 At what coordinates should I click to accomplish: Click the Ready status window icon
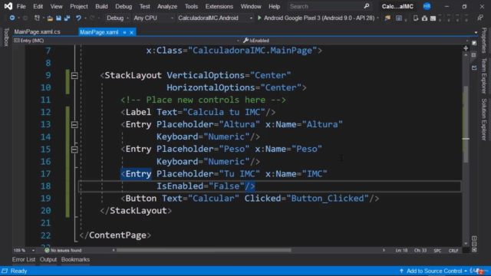[x=5, y=271]
